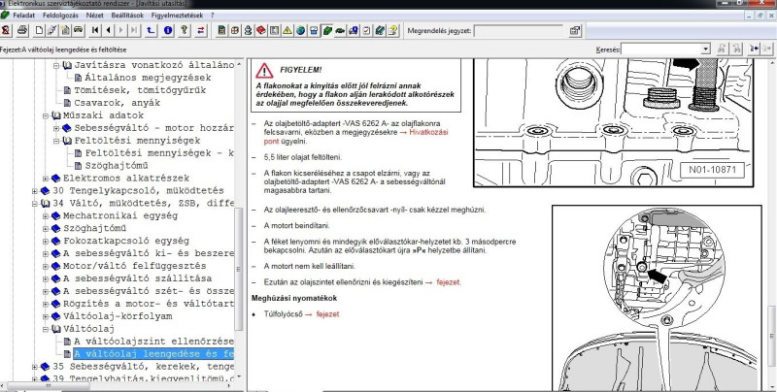
Task: Click the car icon in left toolbar group
Action: click(x=78, y=31)
